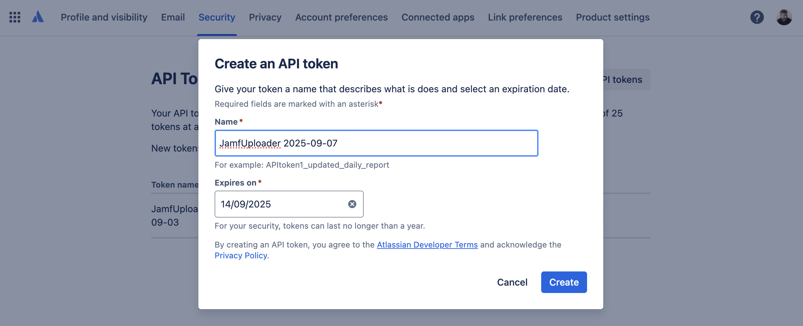Open the help question mark icon
Screen dimensions: 803x326
click(x=757, y=17)
